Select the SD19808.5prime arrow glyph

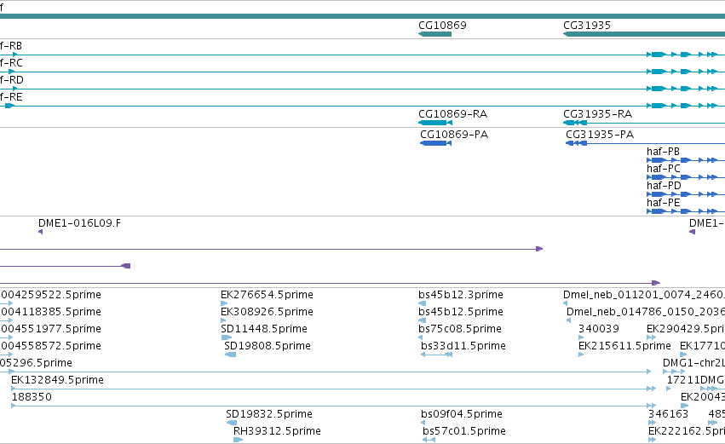[x=230, y=355]
